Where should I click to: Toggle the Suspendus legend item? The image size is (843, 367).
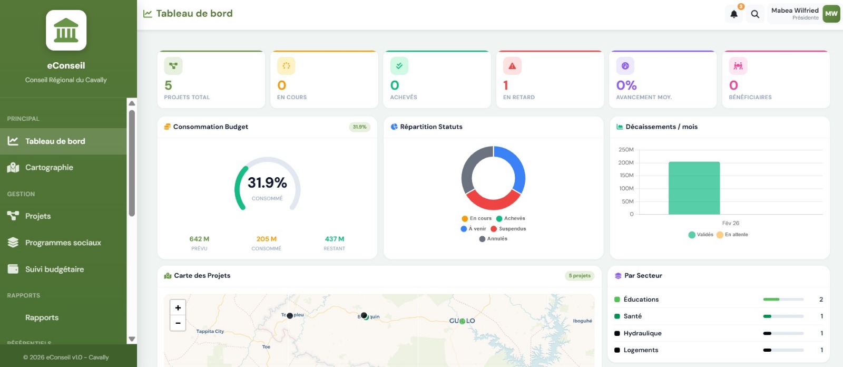508,229
